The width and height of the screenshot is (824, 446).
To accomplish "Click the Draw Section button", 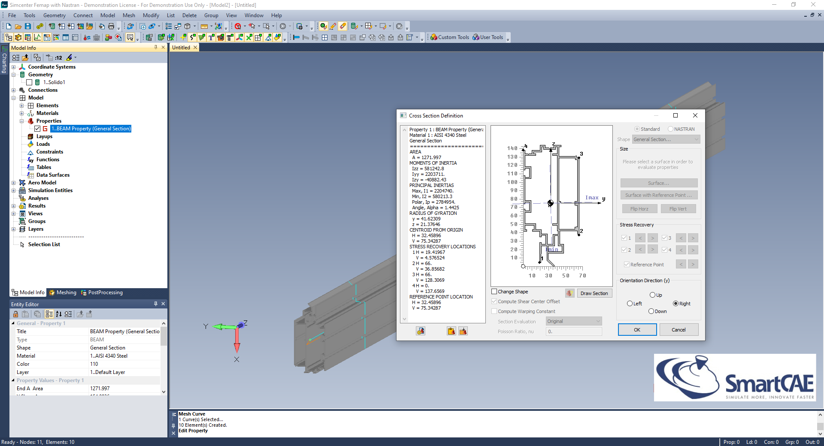I will pyautogui.click(x=594, y=293).
